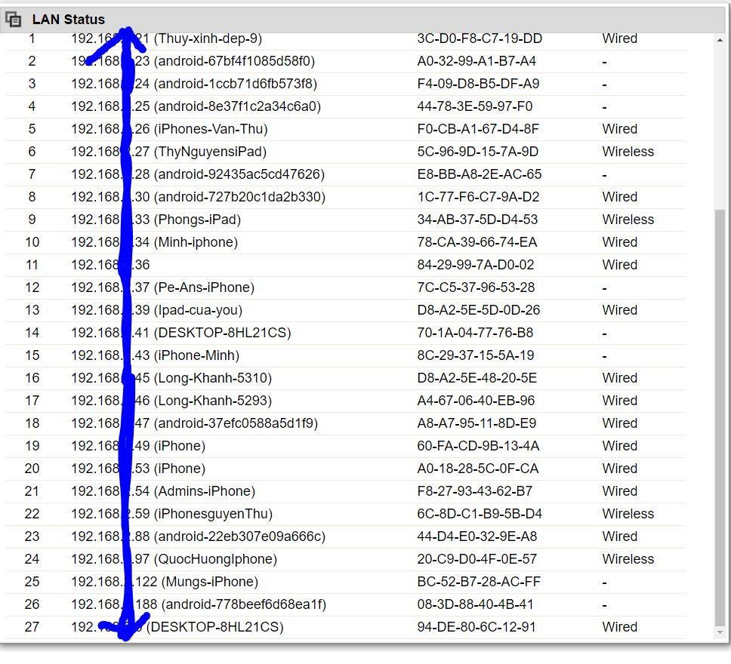
Task: Click the Pe-Ans-iPhone host entry
Action: click(204, 287)
